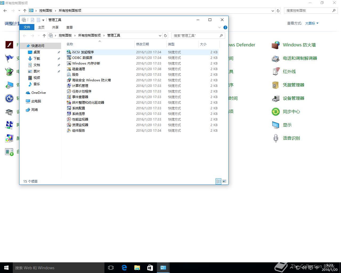Image resolution: width=341 pixels, height=273 pixels.
Task: Select the 资源监视器 icon
Action: point(69,125)
